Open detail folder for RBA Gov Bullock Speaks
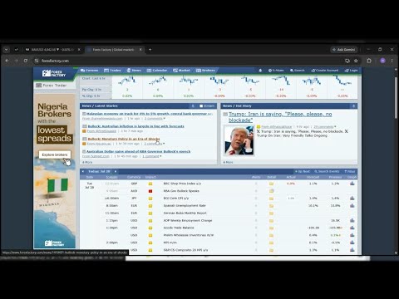The image size is (399, 299). point(271,191)
